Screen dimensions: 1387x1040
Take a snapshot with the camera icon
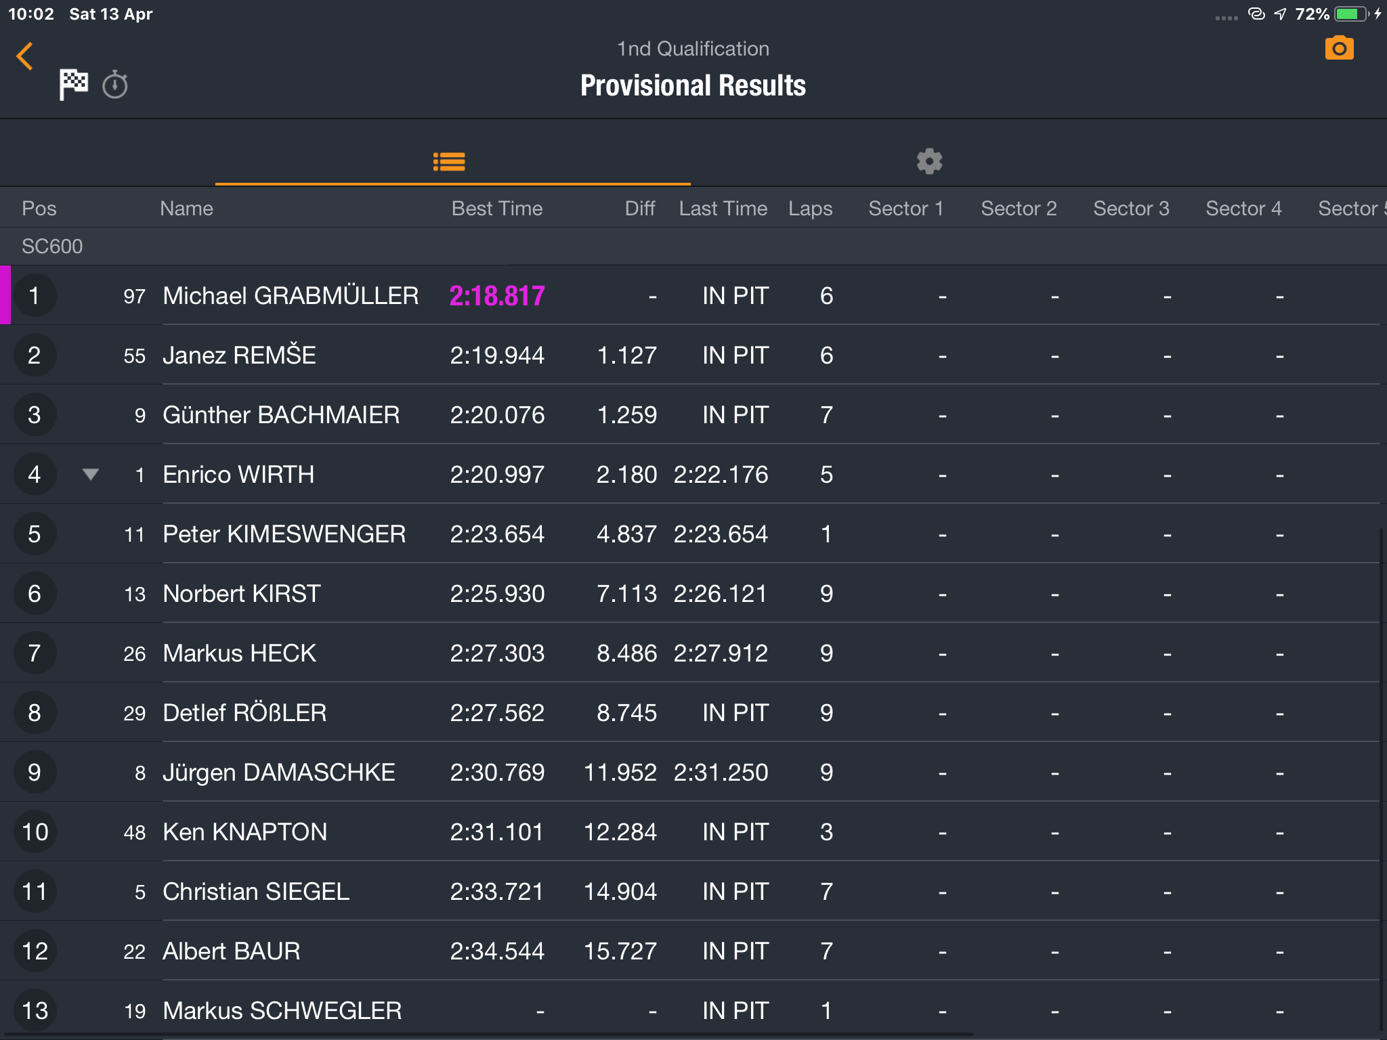point(1339,49)
